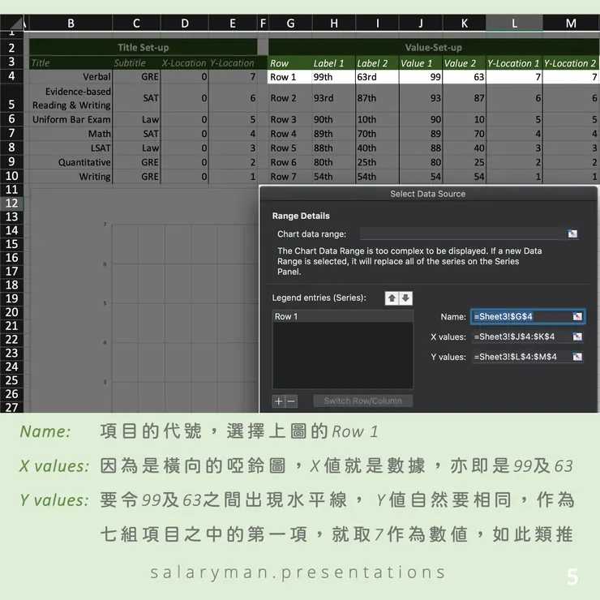600x600 pixels.
Task: Select row 20 header
Action: click(12, 312)
